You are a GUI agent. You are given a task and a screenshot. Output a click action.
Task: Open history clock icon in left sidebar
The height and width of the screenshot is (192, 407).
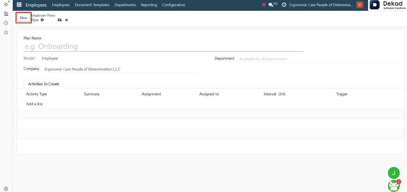[x=6, y=23]
